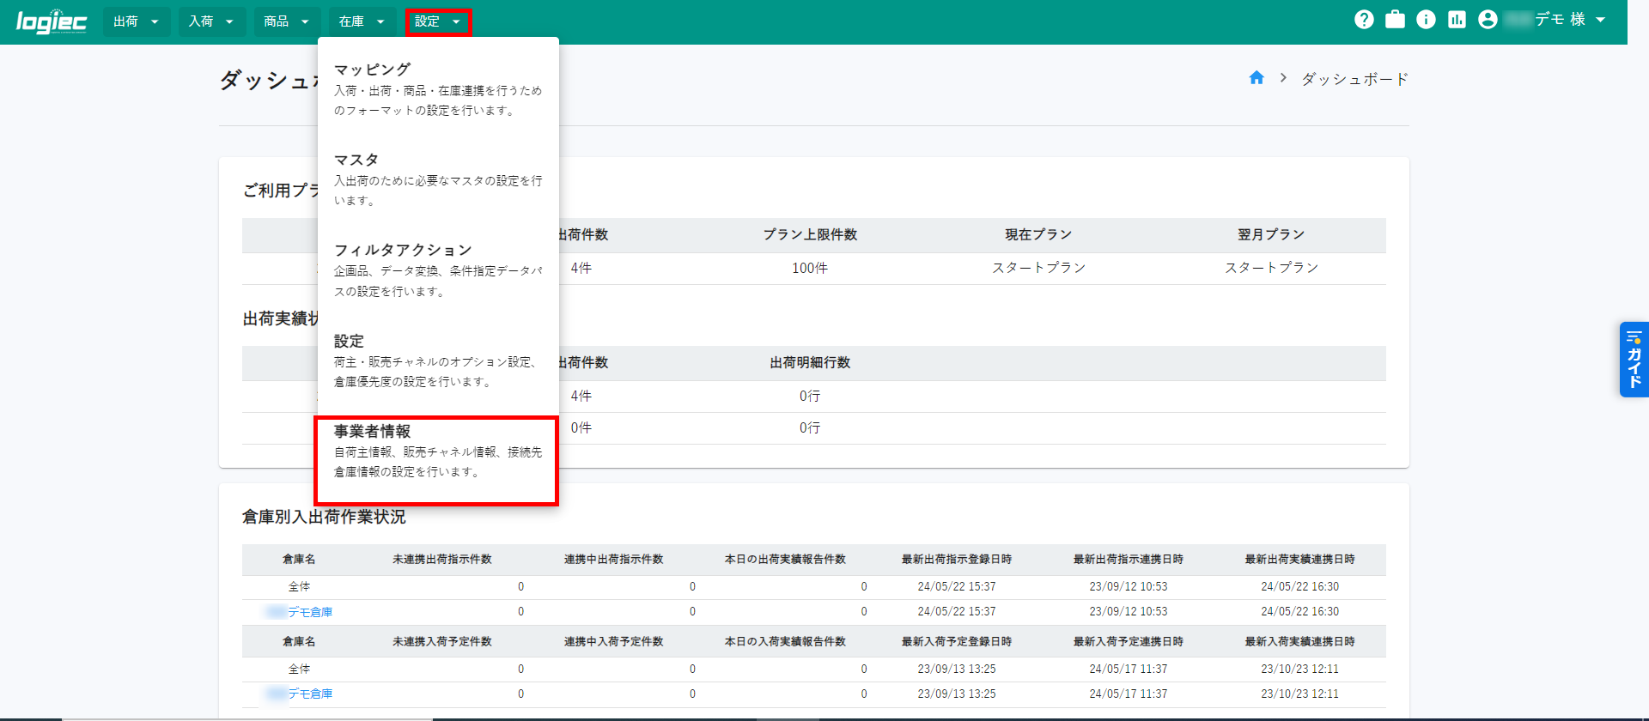Open デモ倉庫 link in receiving table
Image resolution: width=1649 pixels, height=721 pixels.
click(309, 694)
